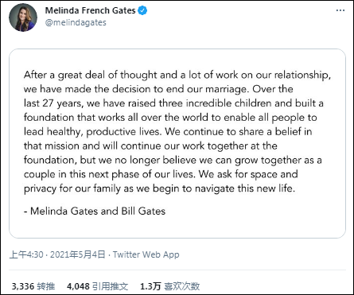The height and width of the screenshot is (295, 354).
Task: Click the 2021年5月4日 date text
Action: pos(78,254)
